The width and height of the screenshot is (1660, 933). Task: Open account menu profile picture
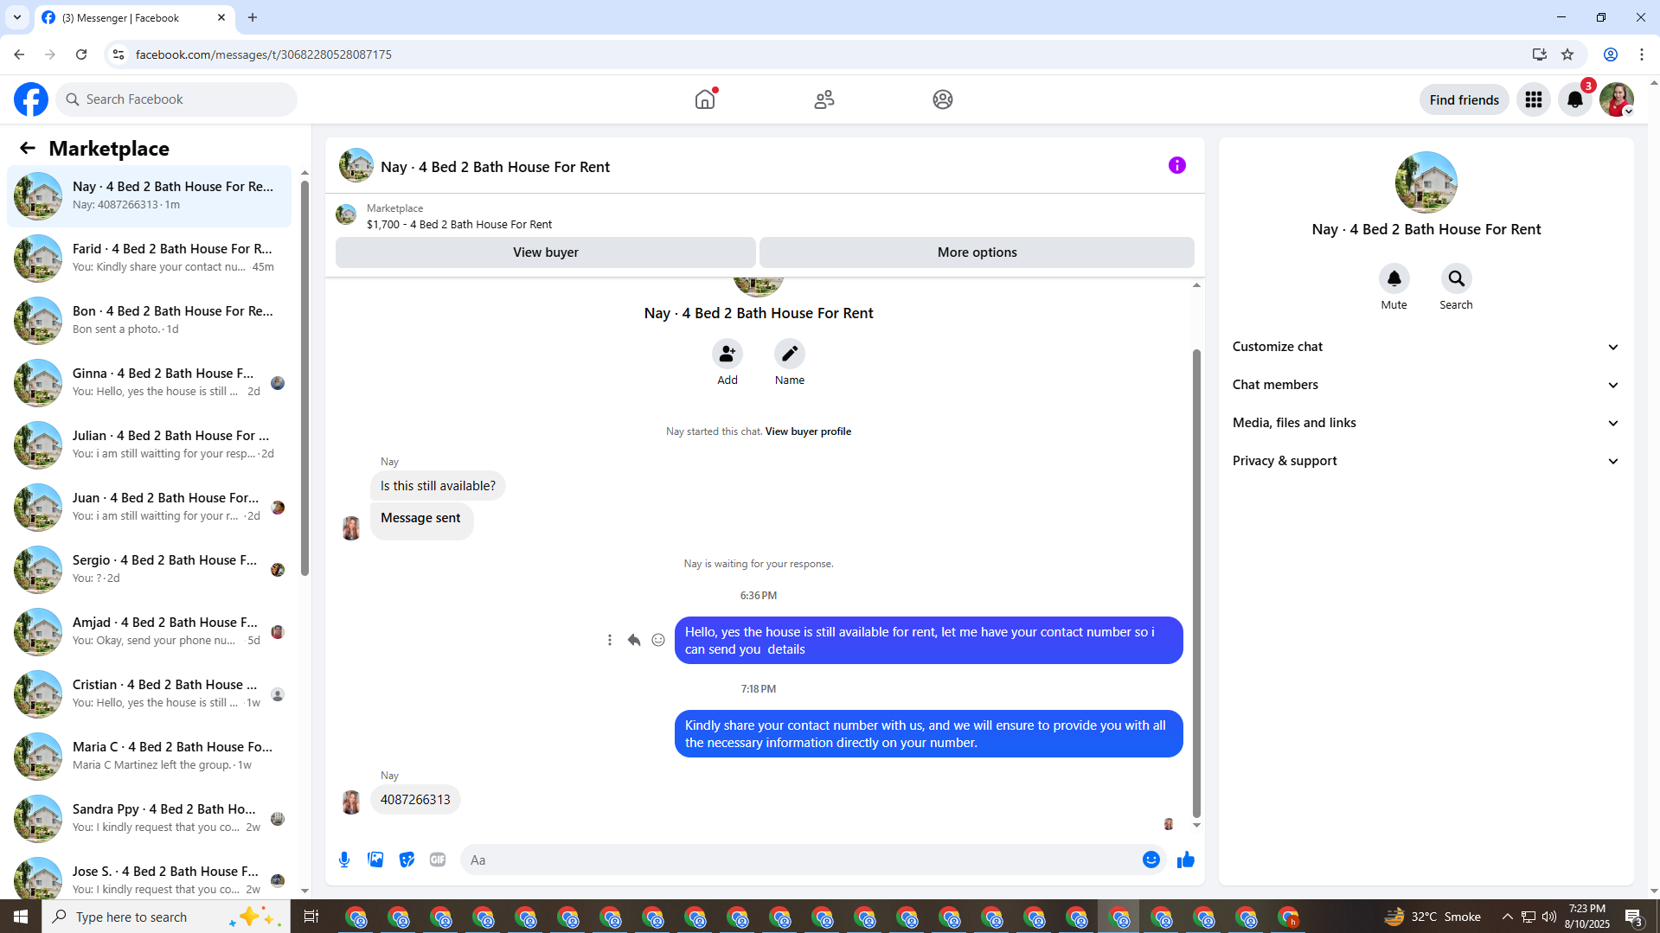(x=1617, y=99)
